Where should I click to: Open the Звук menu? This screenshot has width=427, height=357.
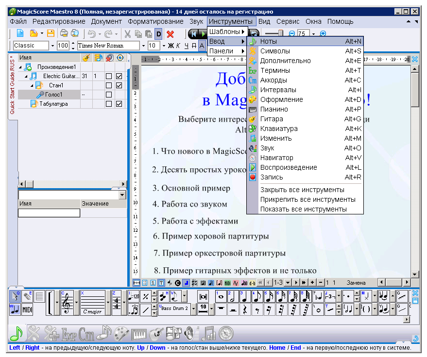tap(196, 21)
